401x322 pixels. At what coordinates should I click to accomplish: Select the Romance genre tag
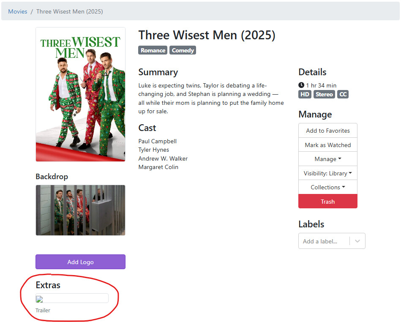tap(153, 50)
